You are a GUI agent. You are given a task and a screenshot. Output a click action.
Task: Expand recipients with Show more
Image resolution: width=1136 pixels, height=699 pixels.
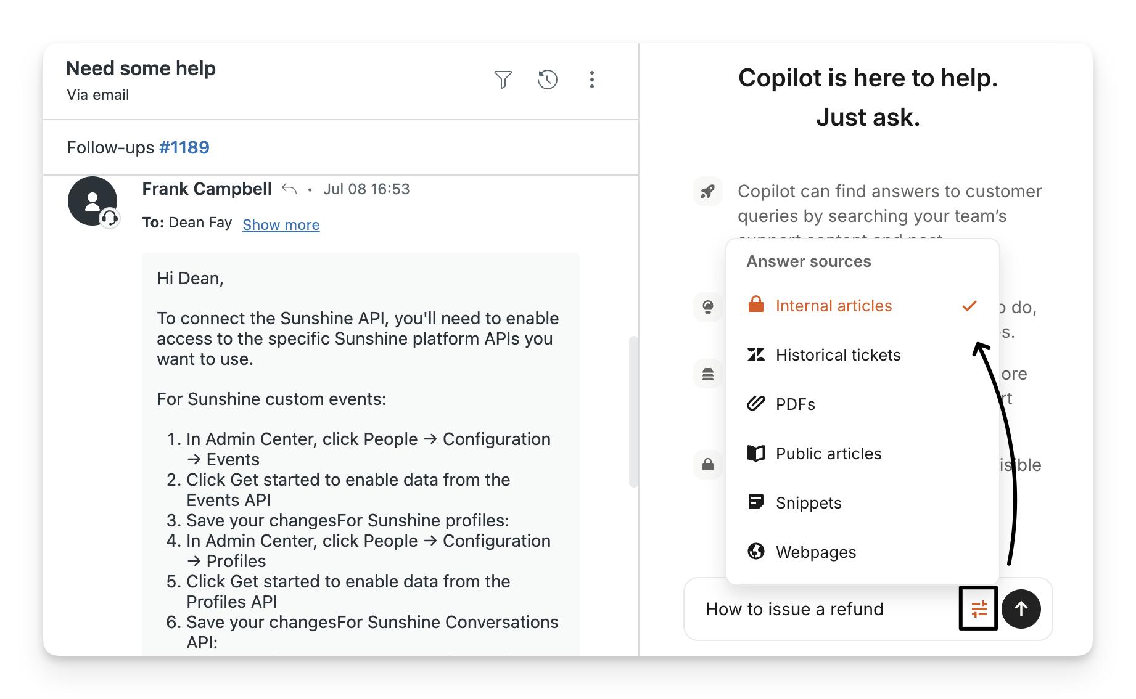point(281,224)
